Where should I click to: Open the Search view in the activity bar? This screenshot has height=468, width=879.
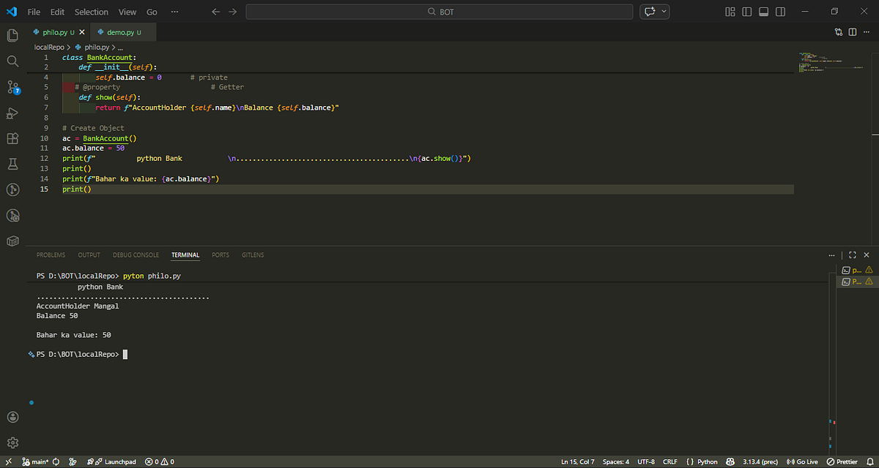point(12,61)
